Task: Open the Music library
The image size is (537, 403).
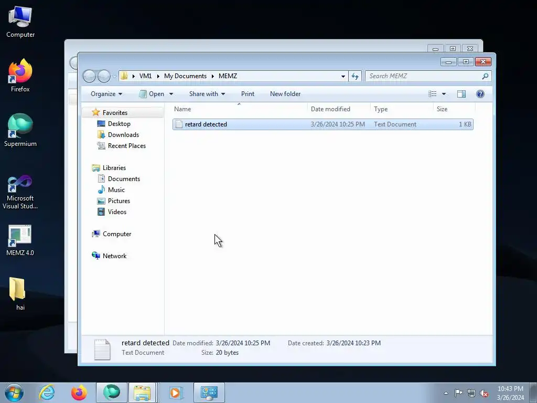Action: coord(116,190)
